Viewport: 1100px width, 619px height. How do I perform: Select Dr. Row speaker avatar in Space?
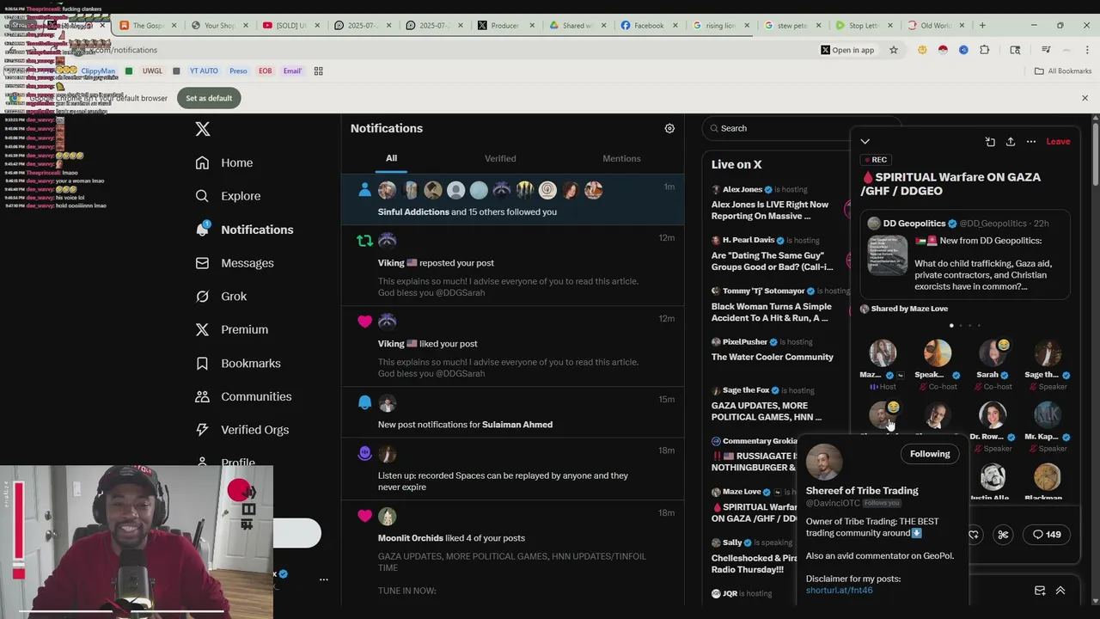(993, 415)
